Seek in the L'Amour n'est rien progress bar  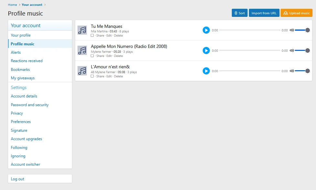[x=250, y=71]
